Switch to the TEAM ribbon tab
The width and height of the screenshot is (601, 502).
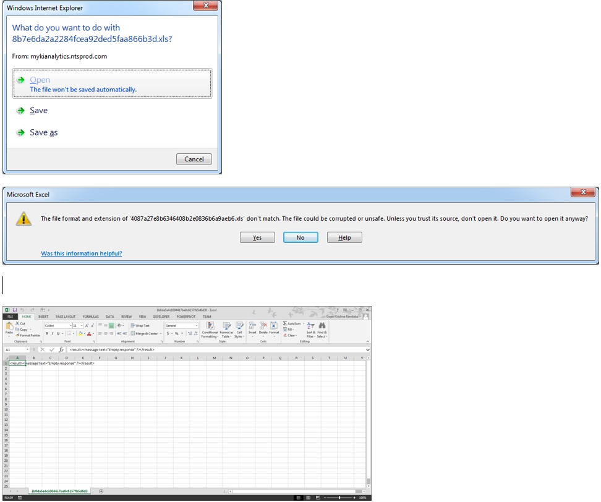(x=207, y=317)
